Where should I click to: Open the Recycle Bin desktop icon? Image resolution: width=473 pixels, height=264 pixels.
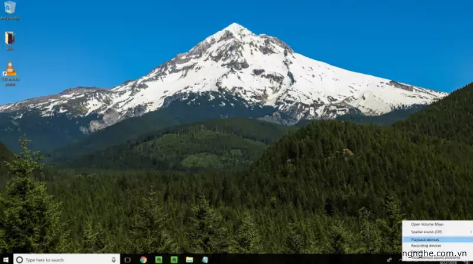click(x=9, y=8)
